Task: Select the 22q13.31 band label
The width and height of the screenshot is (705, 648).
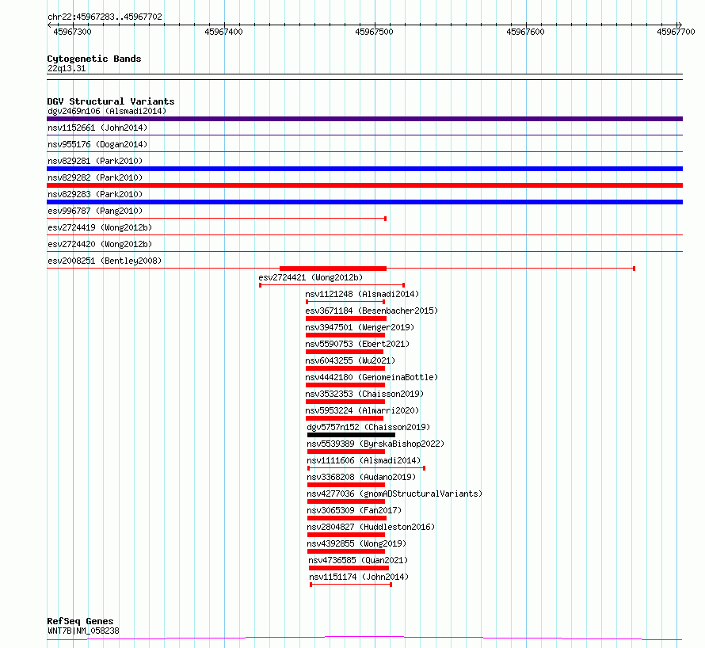Action: pyautogui.click(x=67, y=68)
